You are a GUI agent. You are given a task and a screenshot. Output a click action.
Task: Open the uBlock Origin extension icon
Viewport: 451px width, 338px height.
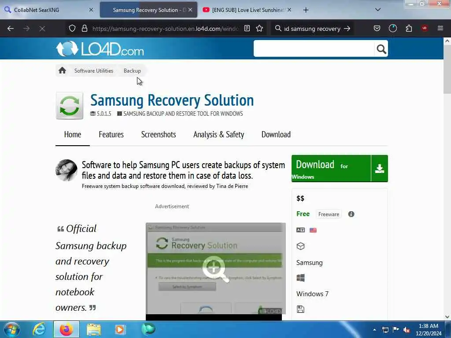pos(425,28)
